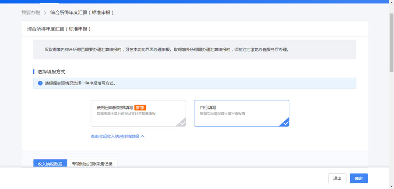Open the 专项附加扣除采集记录 tab
This screenshot has width=394, height=189.
click(x=92, y=164)
